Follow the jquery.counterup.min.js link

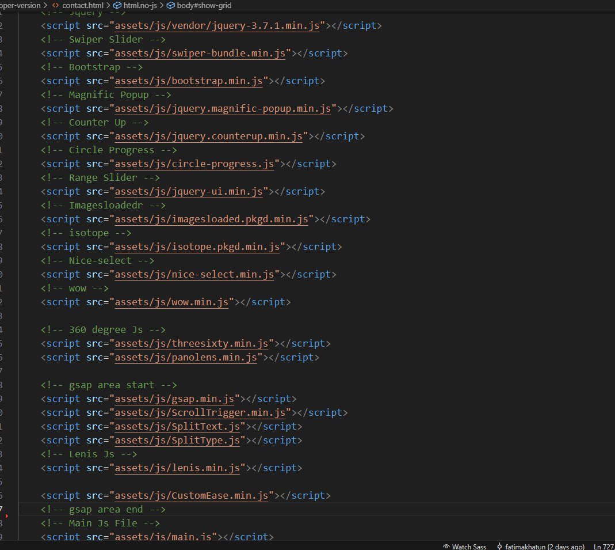point(209,136)
